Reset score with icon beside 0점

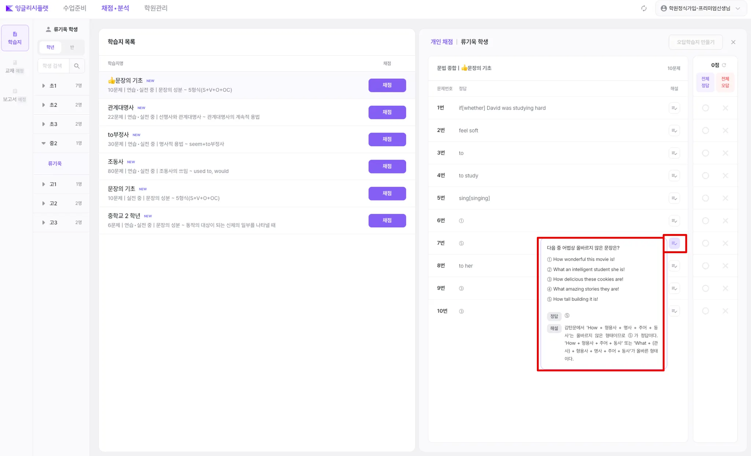(724, 65)
